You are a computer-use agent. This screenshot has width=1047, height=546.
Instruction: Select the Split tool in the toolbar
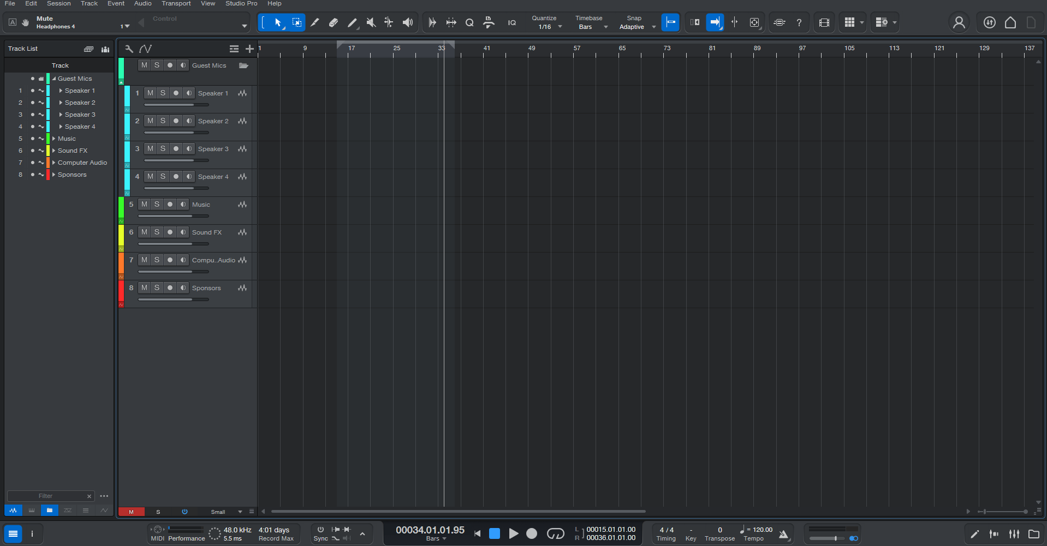pos(315,22)
